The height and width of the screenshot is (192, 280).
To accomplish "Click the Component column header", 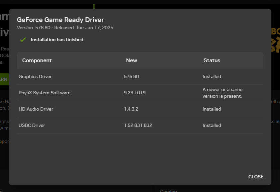I will coord(37,60).
